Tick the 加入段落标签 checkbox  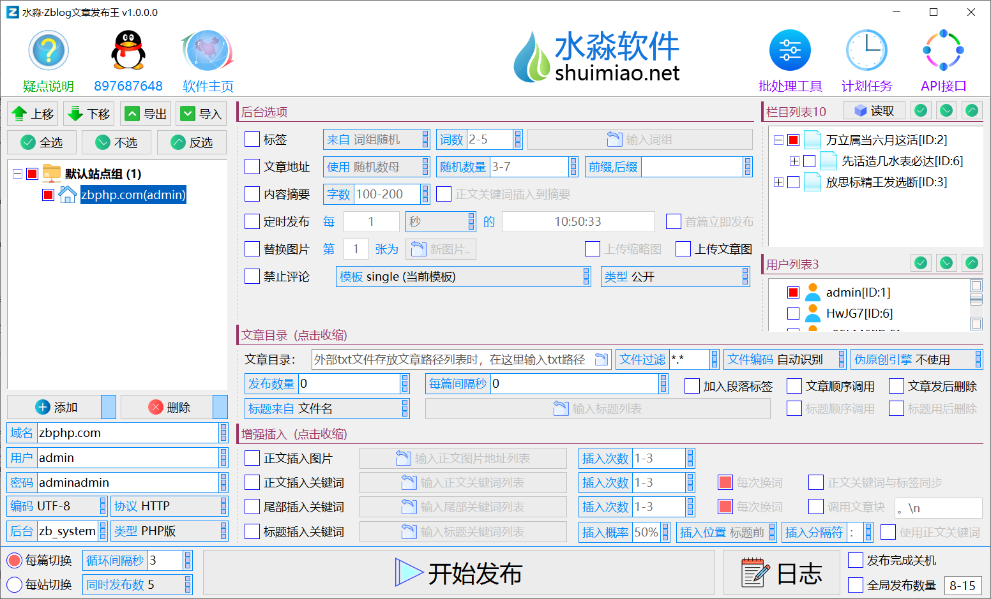(692, 386)
